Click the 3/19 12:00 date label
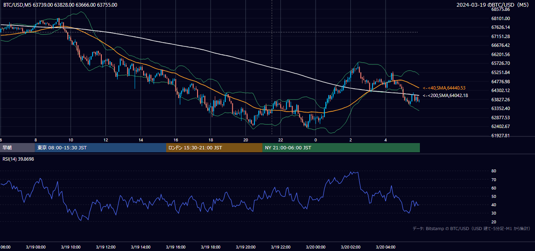535x251 pixels. point(106,247)
